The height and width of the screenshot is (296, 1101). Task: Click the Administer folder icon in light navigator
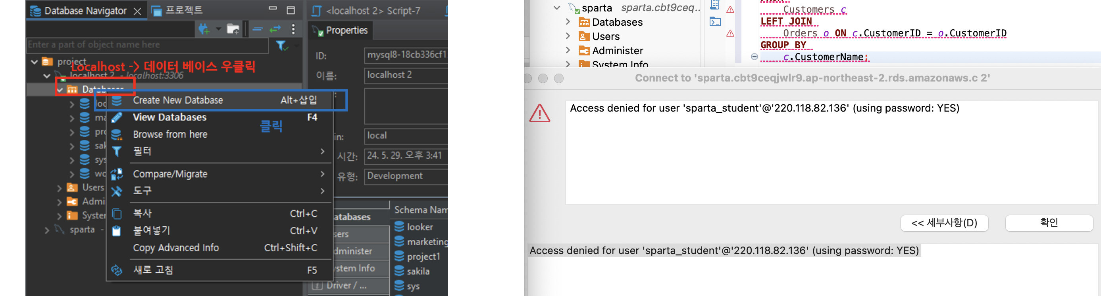(x=584, y=51)
